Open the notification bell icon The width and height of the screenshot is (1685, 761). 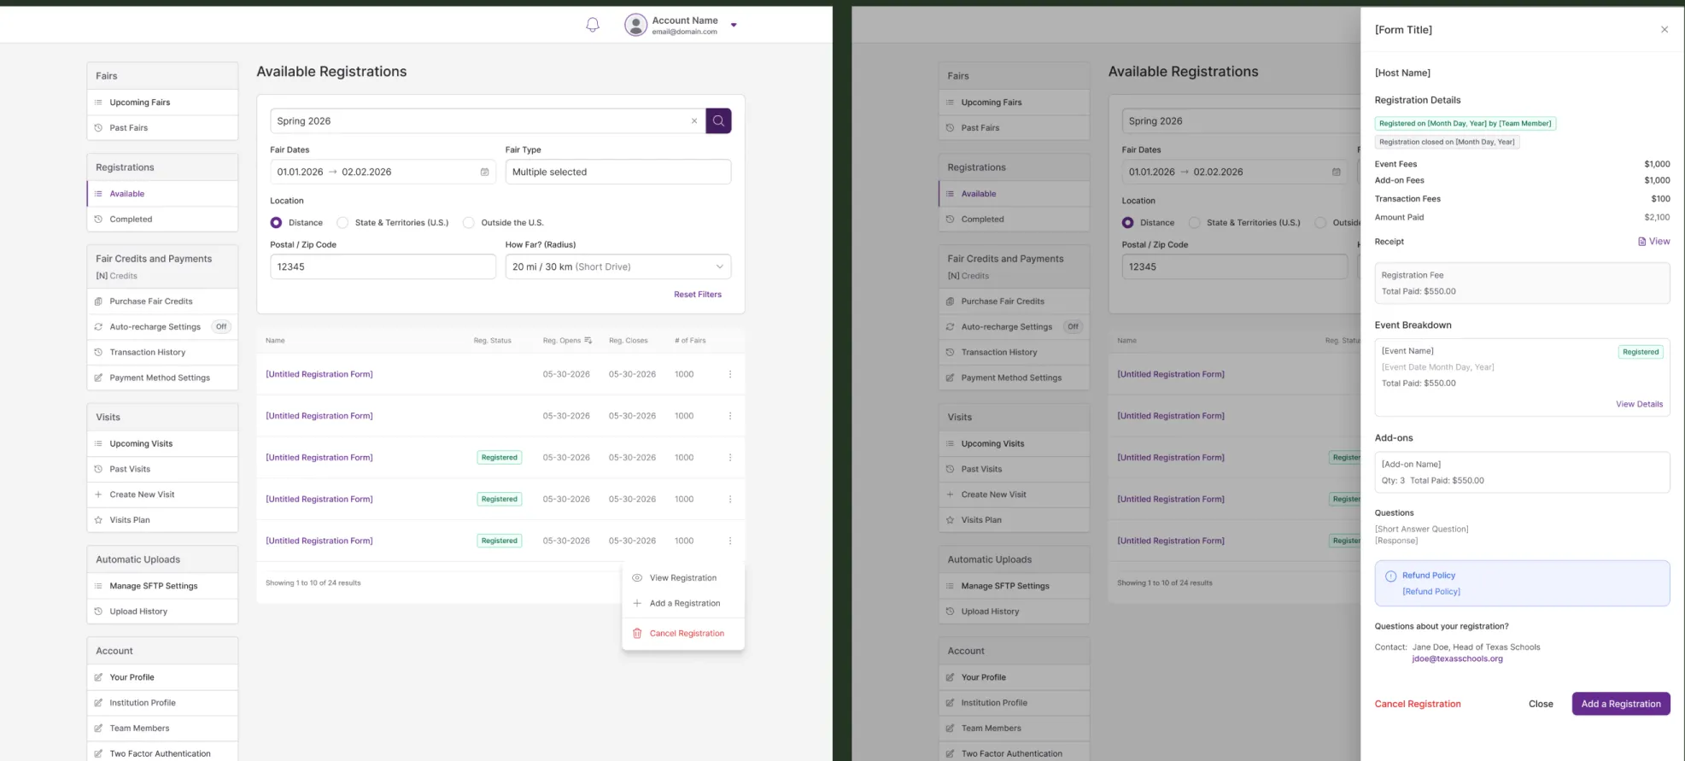tap(593, 25)
